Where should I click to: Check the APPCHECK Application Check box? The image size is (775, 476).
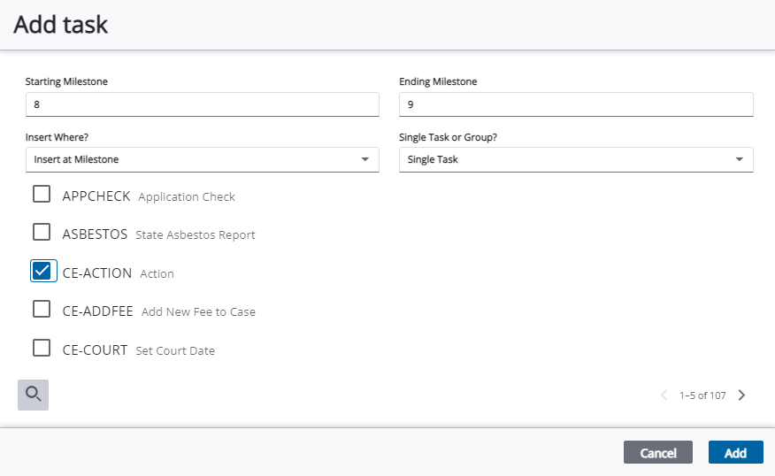click(42, 194)
